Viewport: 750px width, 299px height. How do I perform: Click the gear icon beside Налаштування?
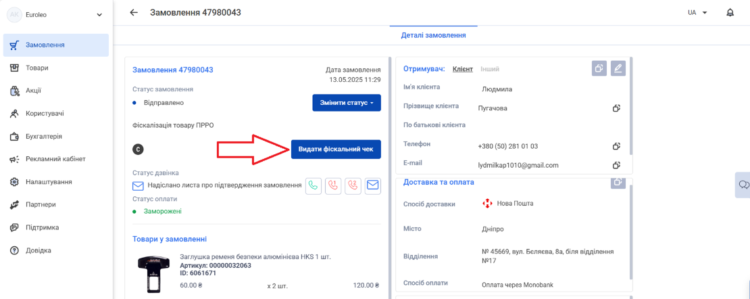[x=14, y=181]
